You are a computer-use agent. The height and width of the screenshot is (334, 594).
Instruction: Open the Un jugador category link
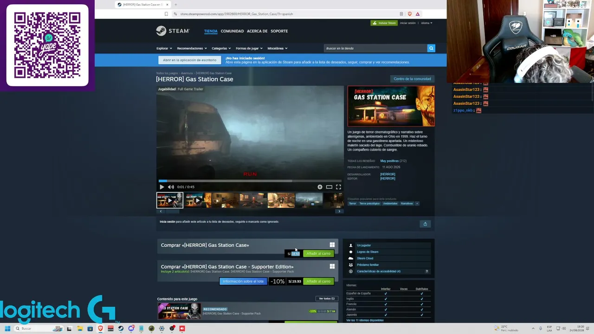click(x=364, y=245)
